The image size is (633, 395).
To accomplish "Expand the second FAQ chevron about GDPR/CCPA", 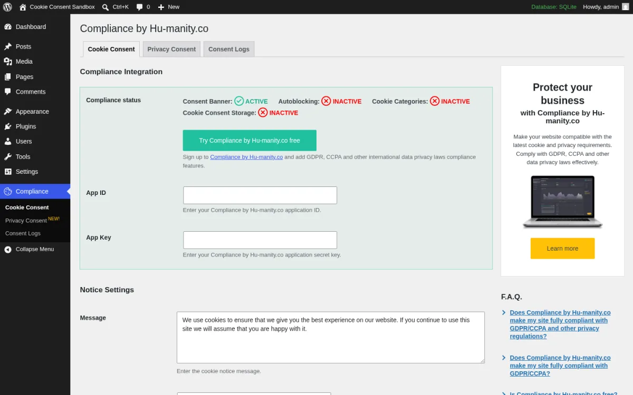I will point(504,358).
